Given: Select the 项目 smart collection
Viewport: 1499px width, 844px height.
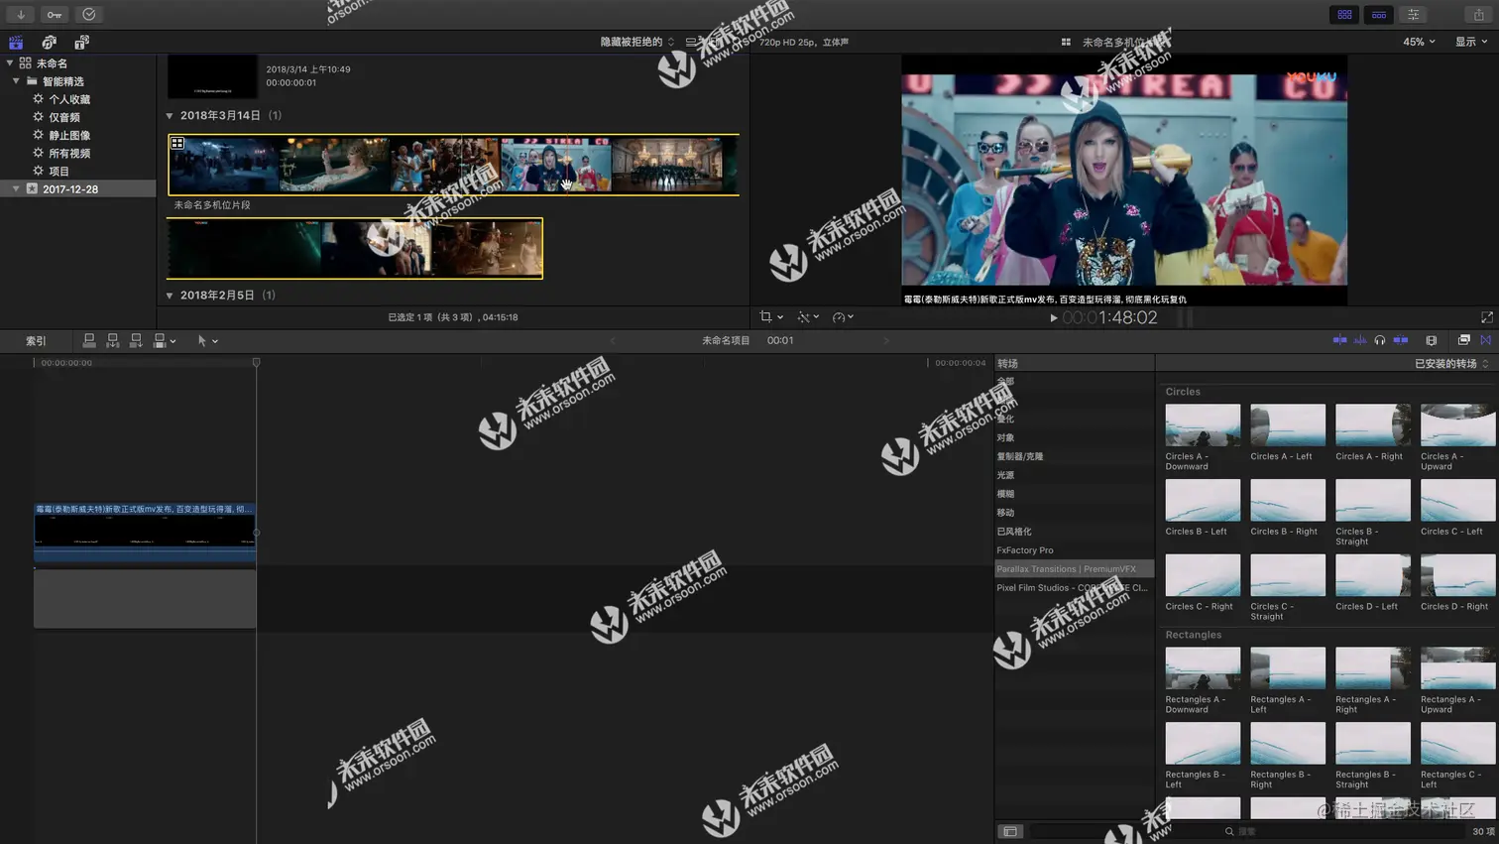Looking at the screenshot, I should tap(58, 171).
